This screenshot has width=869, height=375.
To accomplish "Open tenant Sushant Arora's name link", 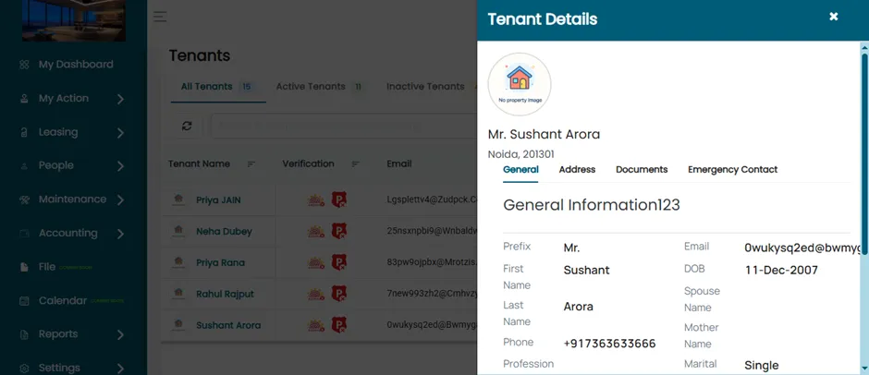I will [x=228, y=325].
